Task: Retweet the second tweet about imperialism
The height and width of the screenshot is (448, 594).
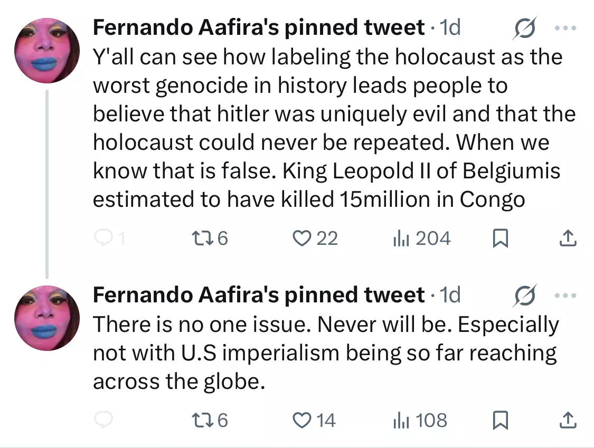Action: 210,420
